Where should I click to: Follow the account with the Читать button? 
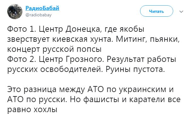(x=156, y=11)
